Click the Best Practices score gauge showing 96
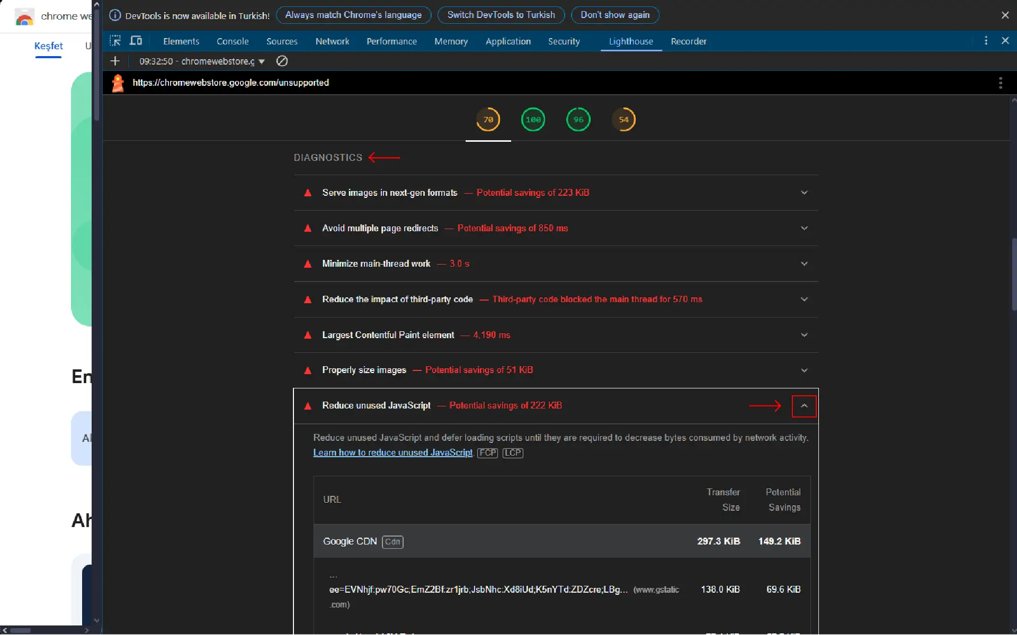The height and width of the screenshot is (635, 1017). click(x=578, y=120)
